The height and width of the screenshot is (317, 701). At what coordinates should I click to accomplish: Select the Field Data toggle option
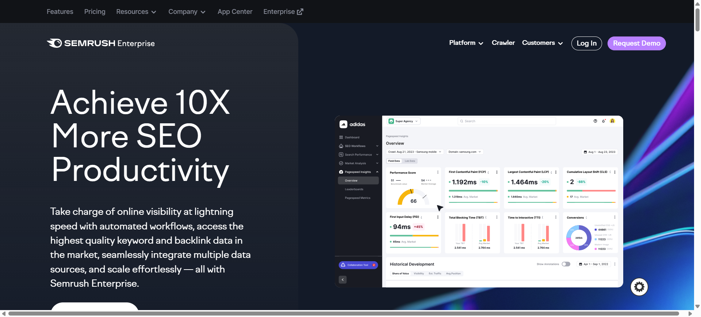click(394, 161)
